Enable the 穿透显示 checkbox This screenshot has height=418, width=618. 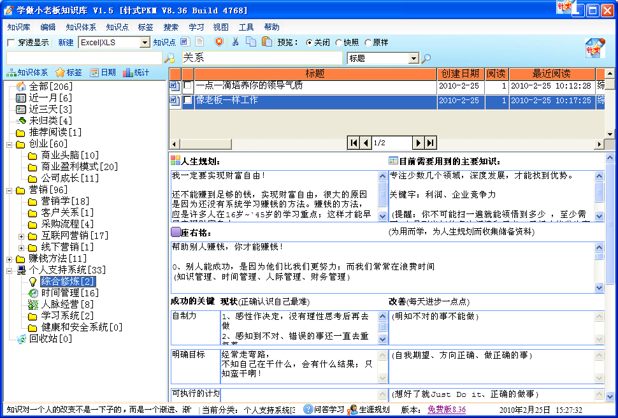(x=10, y=43)
